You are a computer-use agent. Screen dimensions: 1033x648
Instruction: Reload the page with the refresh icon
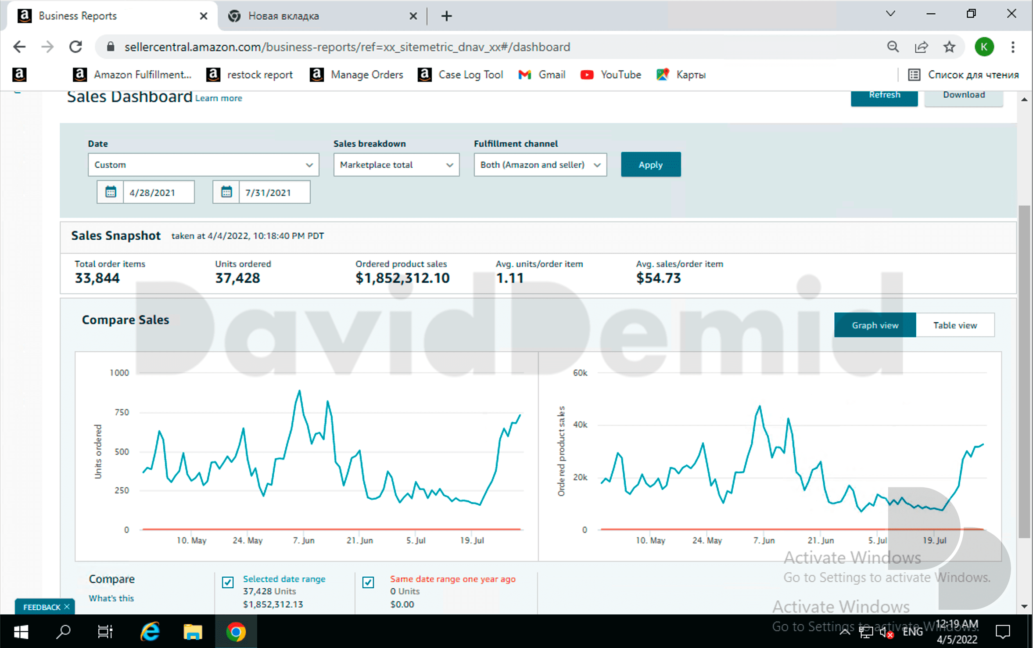(76, 47)
